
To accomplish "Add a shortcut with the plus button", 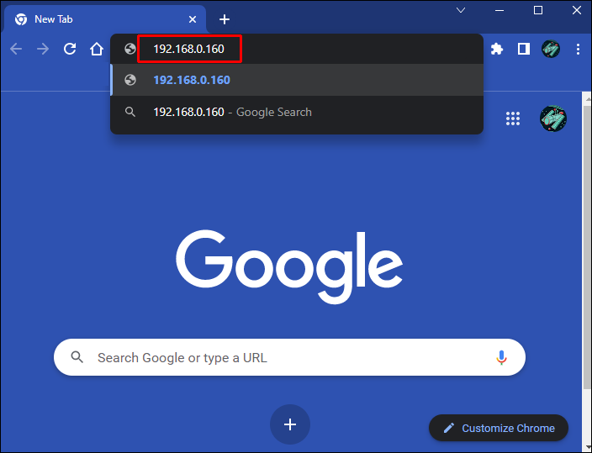I will tap(290, 424).
